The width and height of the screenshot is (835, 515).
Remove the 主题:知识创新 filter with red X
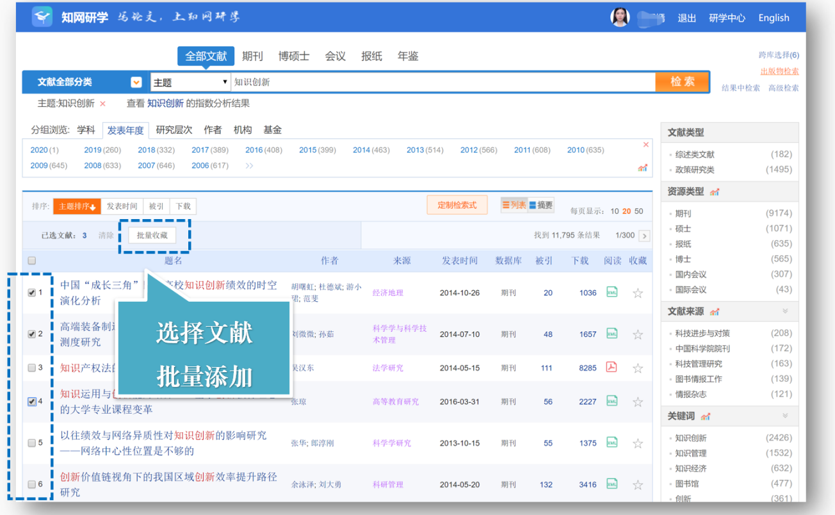point(102,104)
